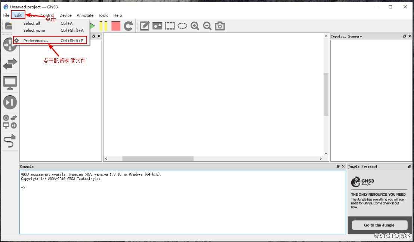Click the open project folder icon
Image resolution: width=414 pixels, height=242 pixels.
click(x=9, y=26)
